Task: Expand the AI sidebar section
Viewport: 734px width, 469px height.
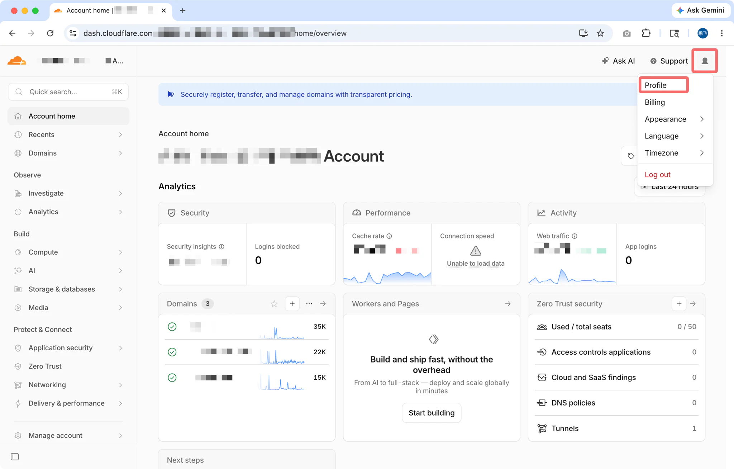Action: [68, 271]
